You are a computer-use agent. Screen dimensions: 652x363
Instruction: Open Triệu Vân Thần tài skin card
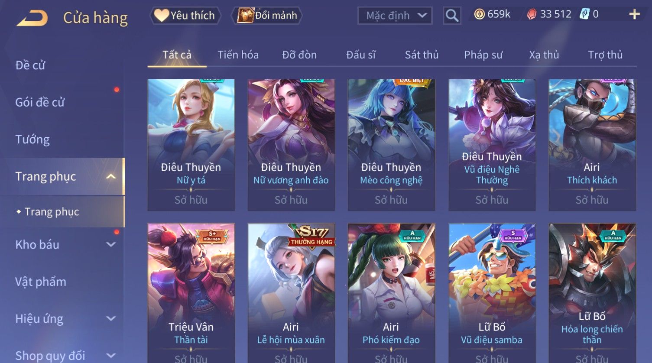coord(191,293)
